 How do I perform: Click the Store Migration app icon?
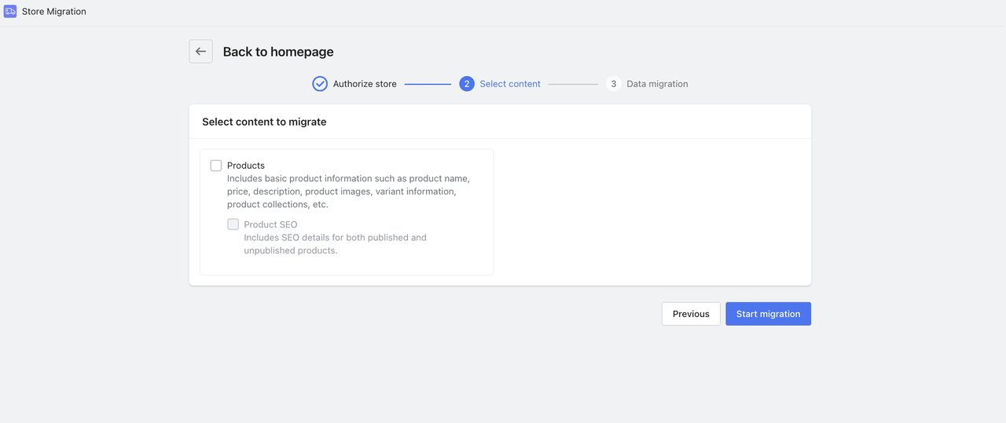[10, 12]
